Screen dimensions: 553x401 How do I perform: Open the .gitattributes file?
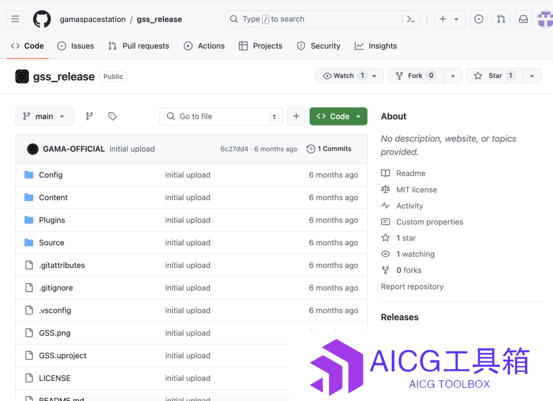tap(62, 265)
